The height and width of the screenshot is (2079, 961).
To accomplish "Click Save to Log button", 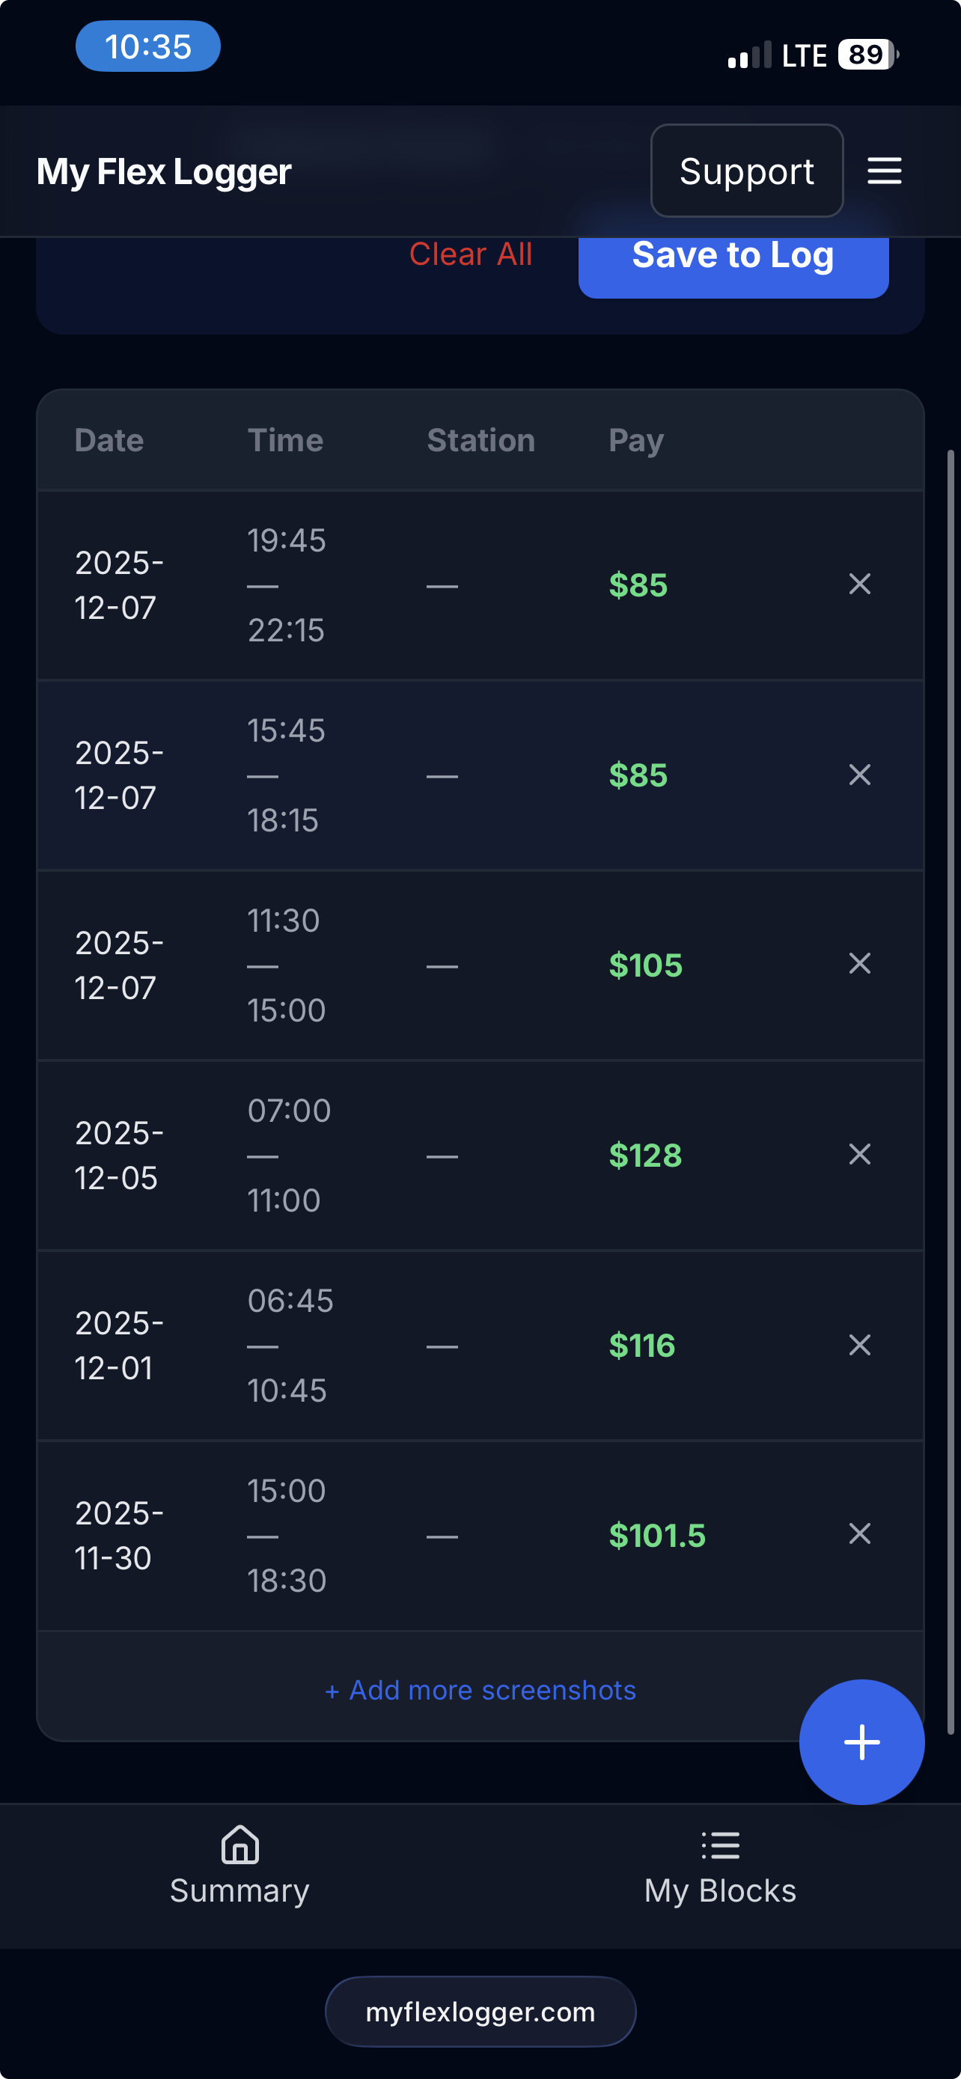I will tap(733, 257).
